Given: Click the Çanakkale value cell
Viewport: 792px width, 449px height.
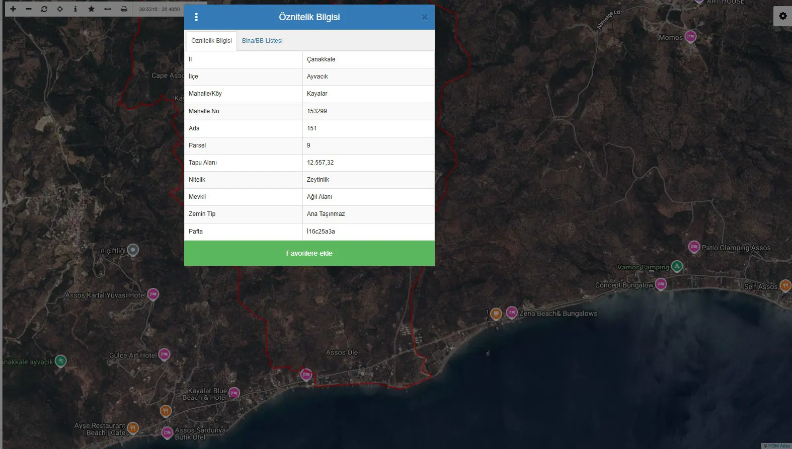Looking at the screenshot, I should coord(368,59).
